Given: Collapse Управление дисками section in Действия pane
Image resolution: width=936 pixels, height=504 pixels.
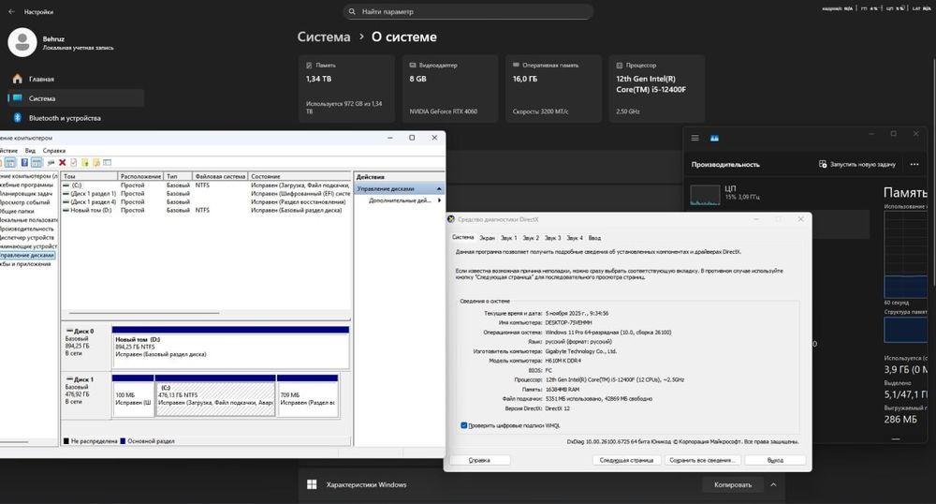Looking at the screenshot, I should (x=439, y=188).
